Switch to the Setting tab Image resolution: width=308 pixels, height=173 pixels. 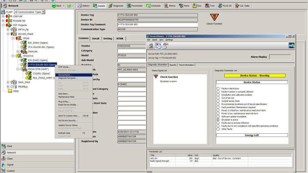click(x=107, y=38)
